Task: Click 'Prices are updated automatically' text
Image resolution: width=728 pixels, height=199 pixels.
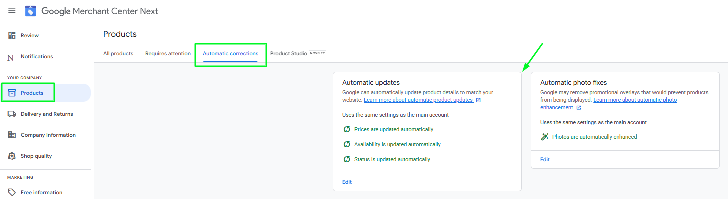Action: click(x=394, y=129)
